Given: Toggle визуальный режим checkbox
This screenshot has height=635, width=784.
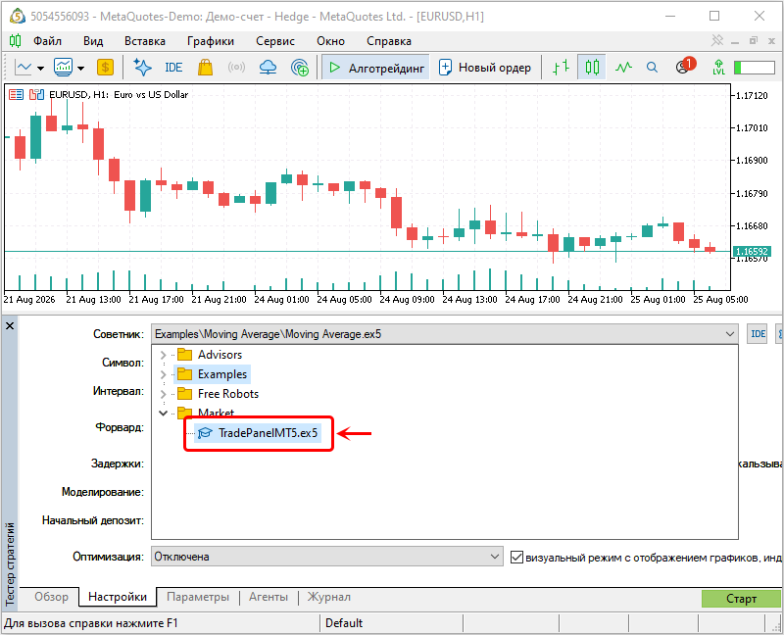Looking at the screenshot, I should (516, 557).
